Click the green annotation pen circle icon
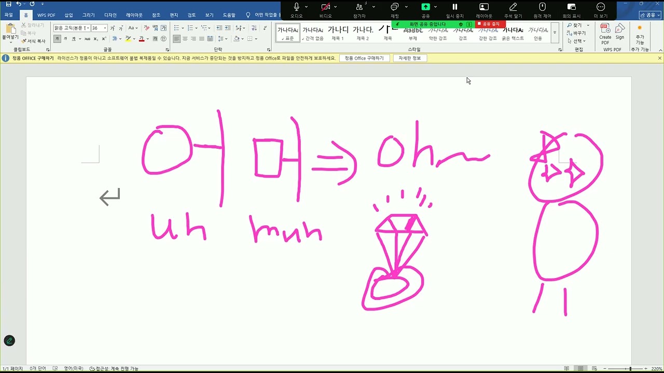Screen dimensions: 664x373 [9, 340]
